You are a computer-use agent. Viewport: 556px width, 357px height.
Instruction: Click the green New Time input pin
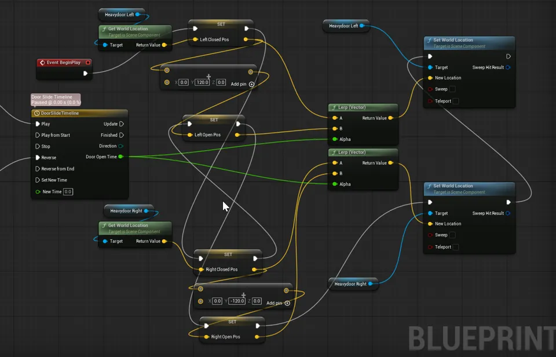(x=38, y=192)
